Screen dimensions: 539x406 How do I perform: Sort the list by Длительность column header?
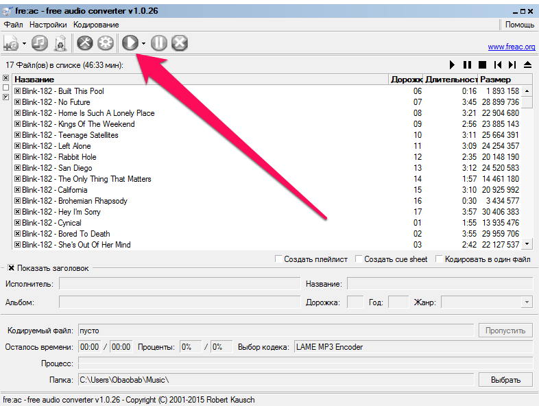pyautogui.click(x=451, y=80)
